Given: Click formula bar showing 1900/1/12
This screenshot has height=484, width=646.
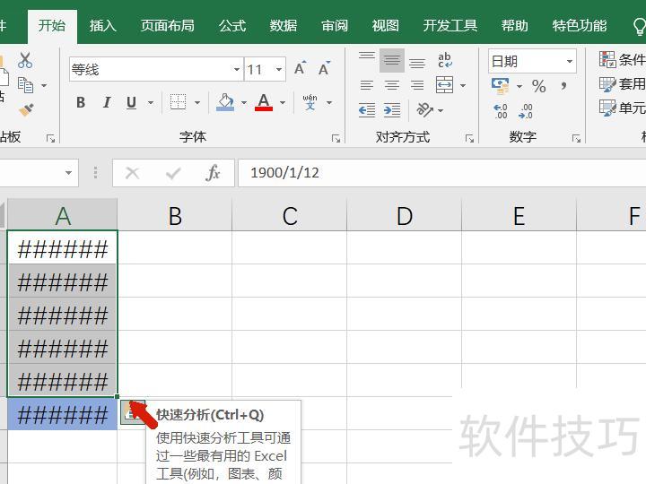Looking at the screenshot, I should coord(441,173).
